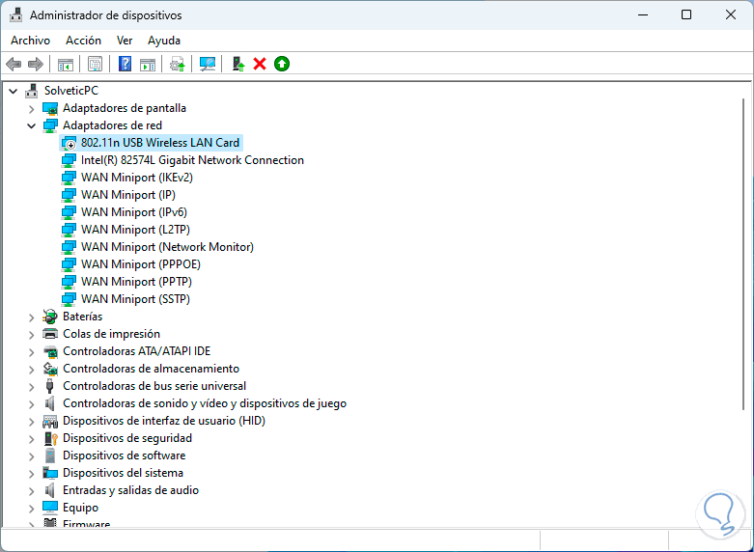Image resolution: width=754 pixels, height=552 pixels.
Task: Expand Controladoras de almacenamiento chevron
Action: 31,369
